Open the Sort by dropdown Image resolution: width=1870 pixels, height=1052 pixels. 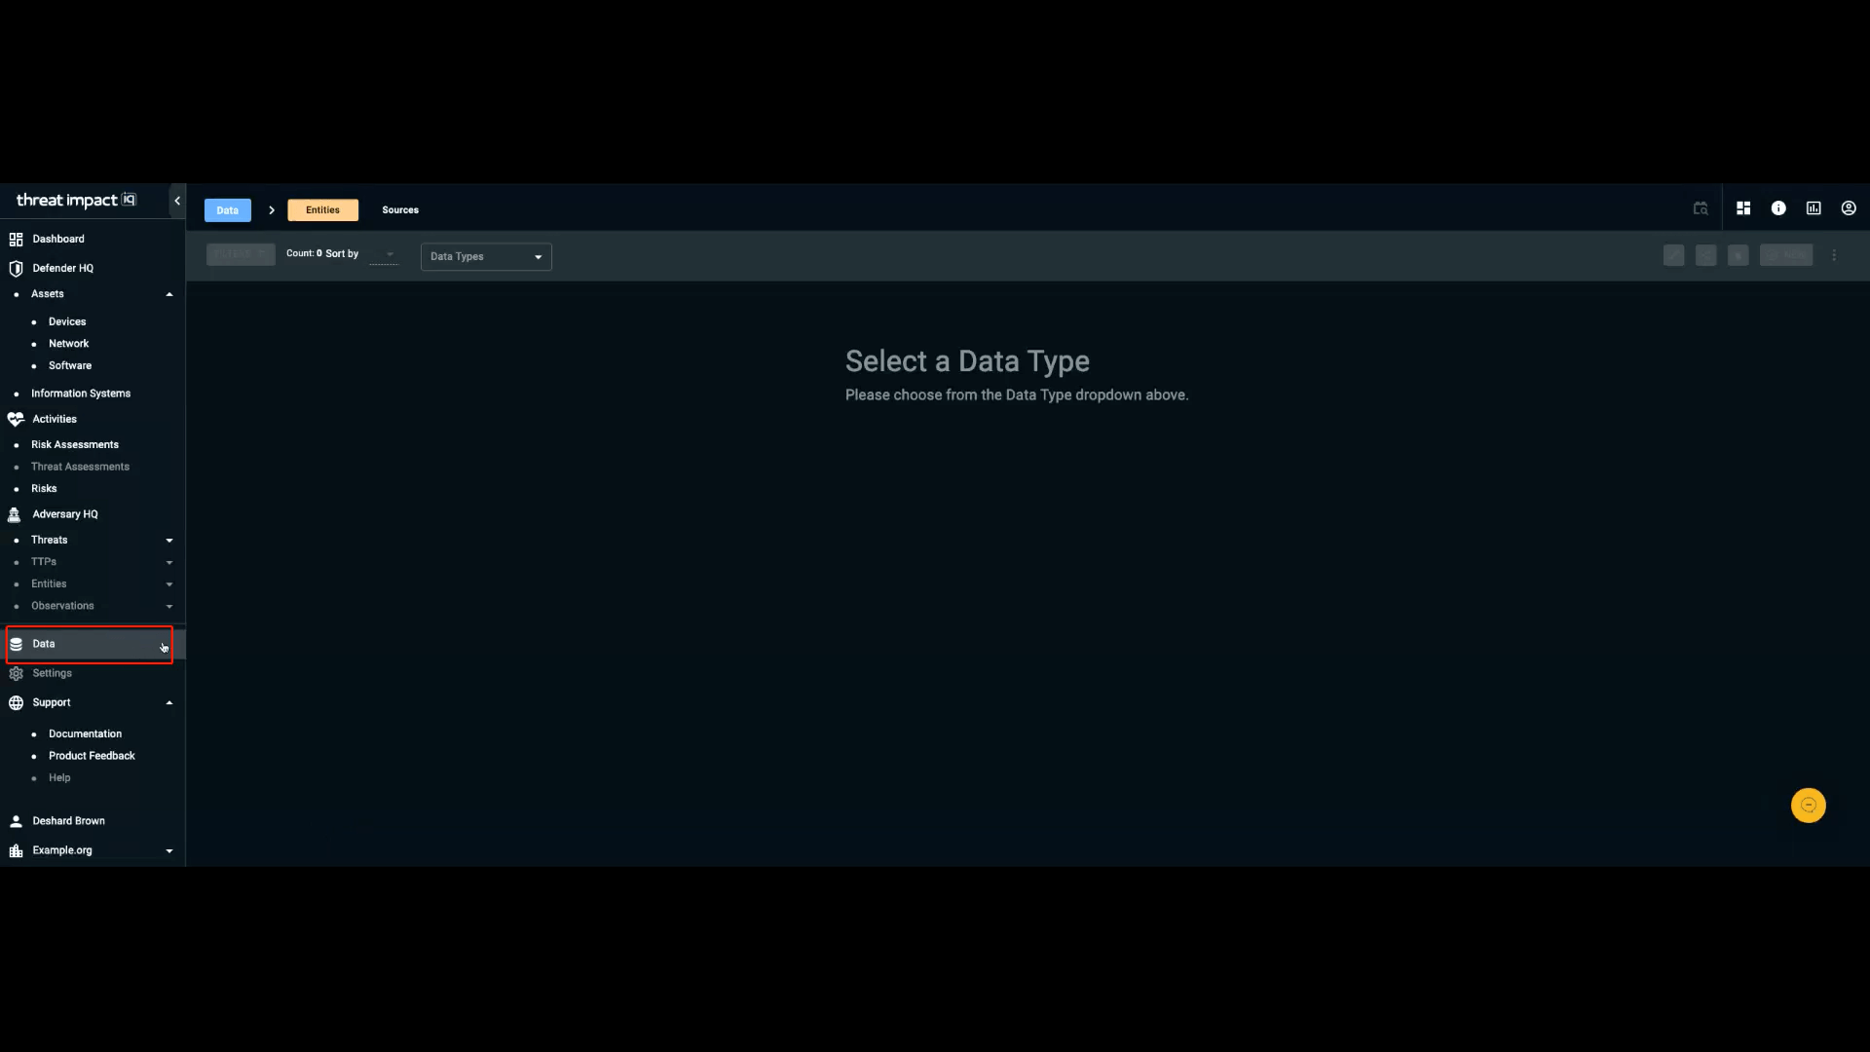point(384,254)
